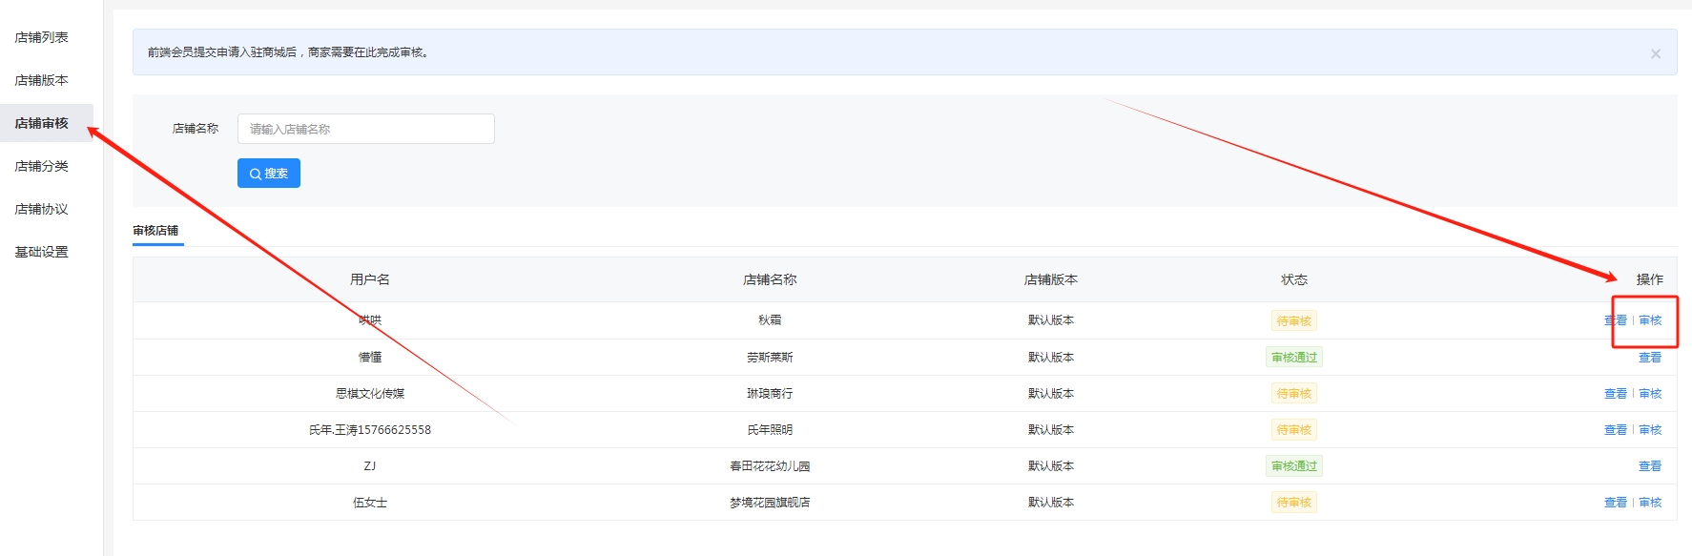Click the 操作 column header
This screenshot has width=1692, height=556.
(x=1649, y=279)
